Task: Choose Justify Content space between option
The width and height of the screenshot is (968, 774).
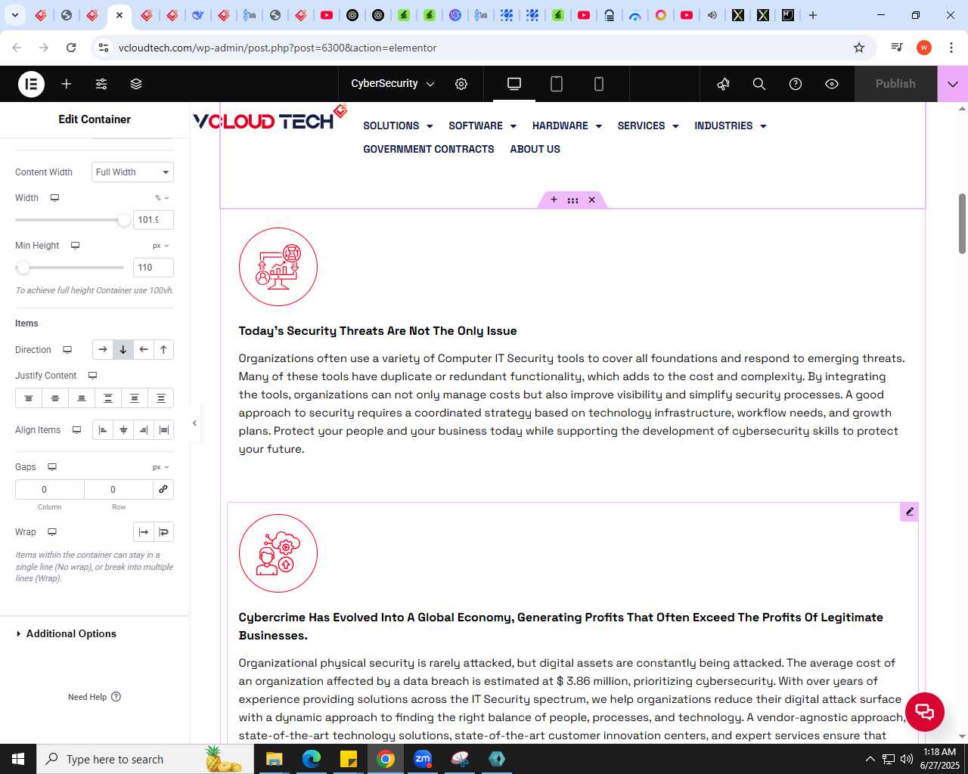Action: click(x=108, y=398)
